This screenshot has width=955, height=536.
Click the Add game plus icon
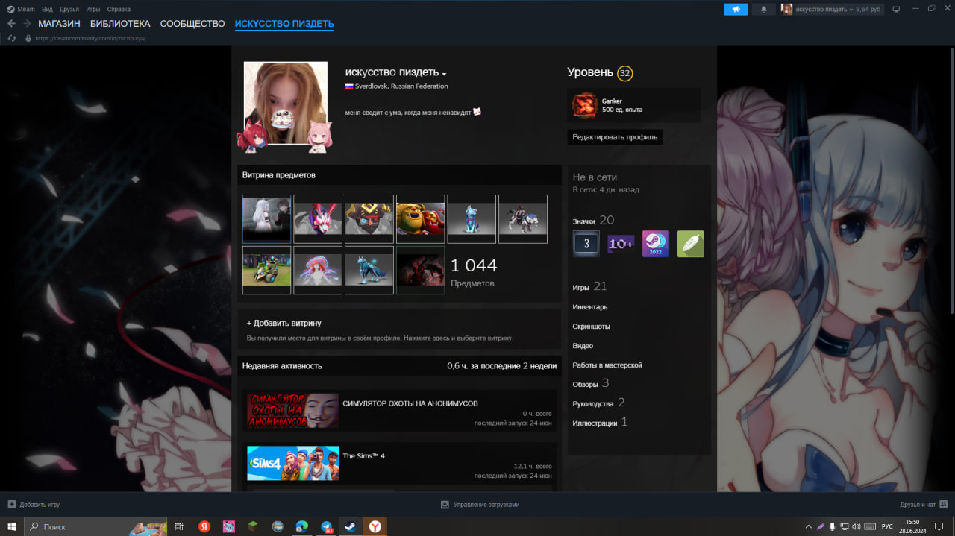11,505
